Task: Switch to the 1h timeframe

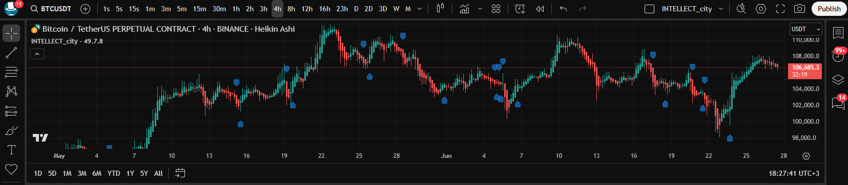Action: pyautogui.click(x=236, y=9)
